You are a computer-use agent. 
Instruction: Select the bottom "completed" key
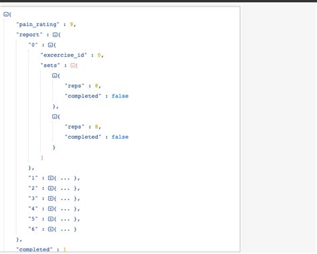[34, 249]
